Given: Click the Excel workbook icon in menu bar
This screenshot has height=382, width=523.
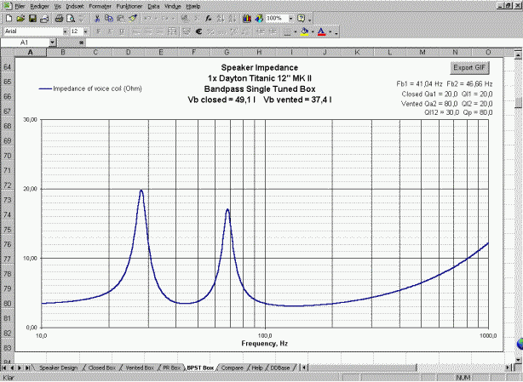Looking at the screenshot, I should (8, 6).
